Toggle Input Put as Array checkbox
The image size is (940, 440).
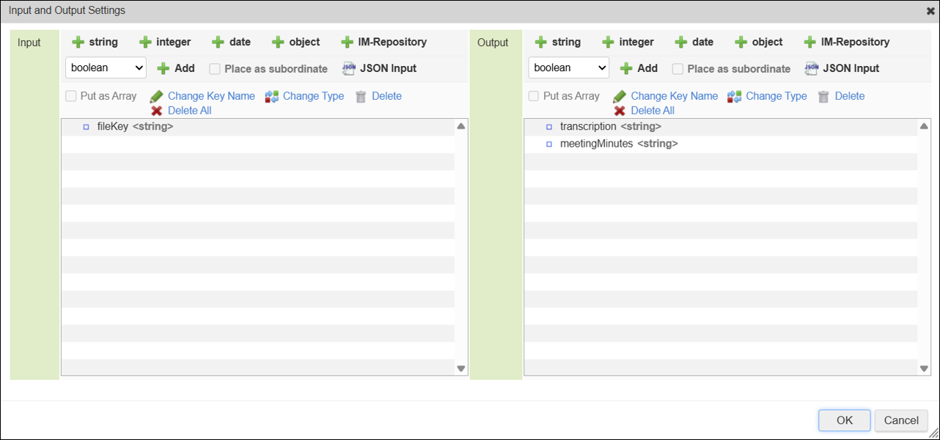(71, 96)
